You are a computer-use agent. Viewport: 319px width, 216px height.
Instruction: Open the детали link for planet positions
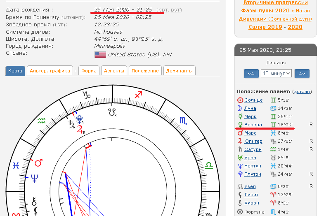tap(302, 92)
